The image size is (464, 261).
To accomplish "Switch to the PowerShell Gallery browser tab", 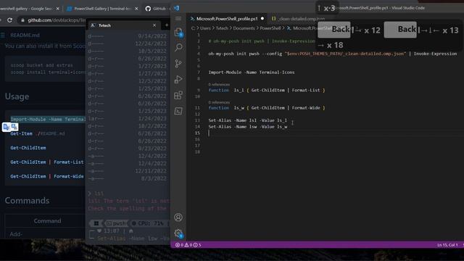I will (102, 9).
